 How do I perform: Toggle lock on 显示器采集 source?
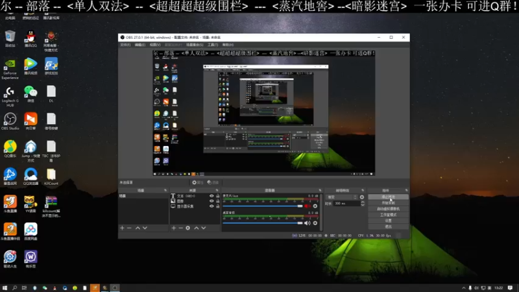pyautogui.click(x=218, y=206)
